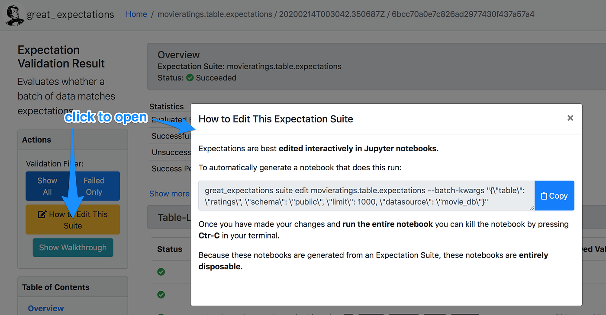Toggle the Show Walkthrough panel
Screen dimensions: 606x315
pos(73,247)
